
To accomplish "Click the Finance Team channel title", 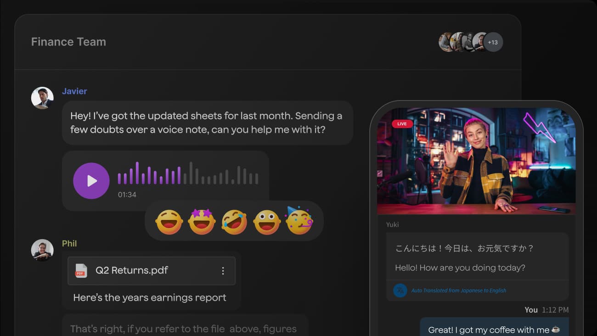I will pos(68,42).
